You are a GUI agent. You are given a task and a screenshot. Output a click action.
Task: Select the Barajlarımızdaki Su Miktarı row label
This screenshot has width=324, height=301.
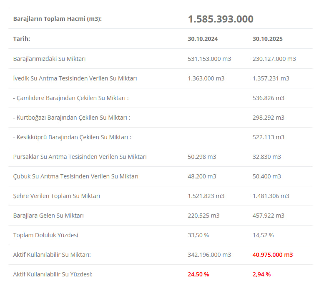coord(49,59)
